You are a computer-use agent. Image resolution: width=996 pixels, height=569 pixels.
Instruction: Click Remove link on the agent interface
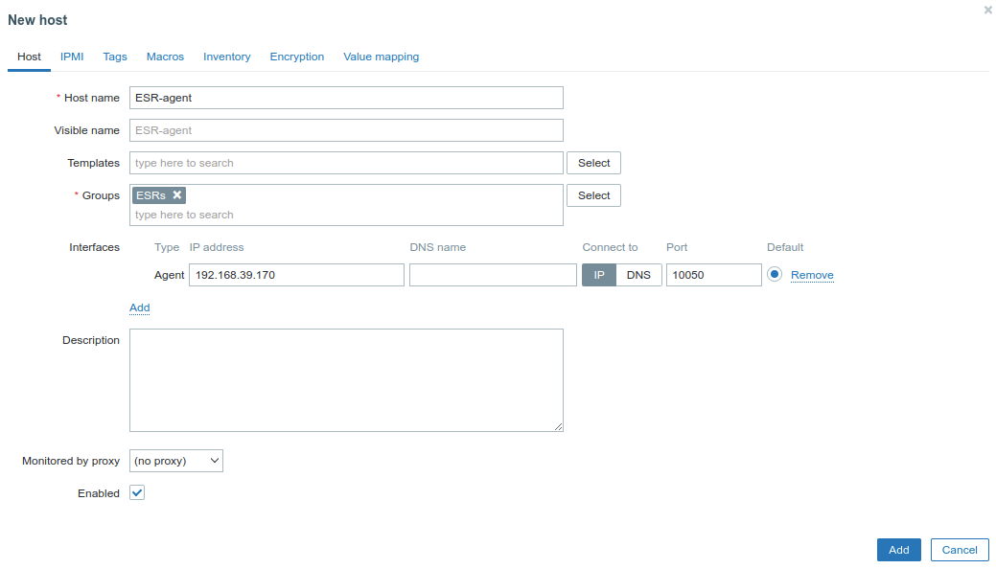[811, 275]
